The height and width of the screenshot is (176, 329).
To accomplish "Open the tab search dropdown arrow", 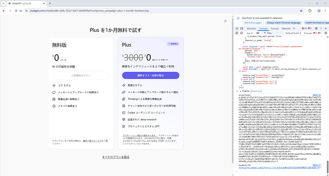I will click(x=3, y=3).
